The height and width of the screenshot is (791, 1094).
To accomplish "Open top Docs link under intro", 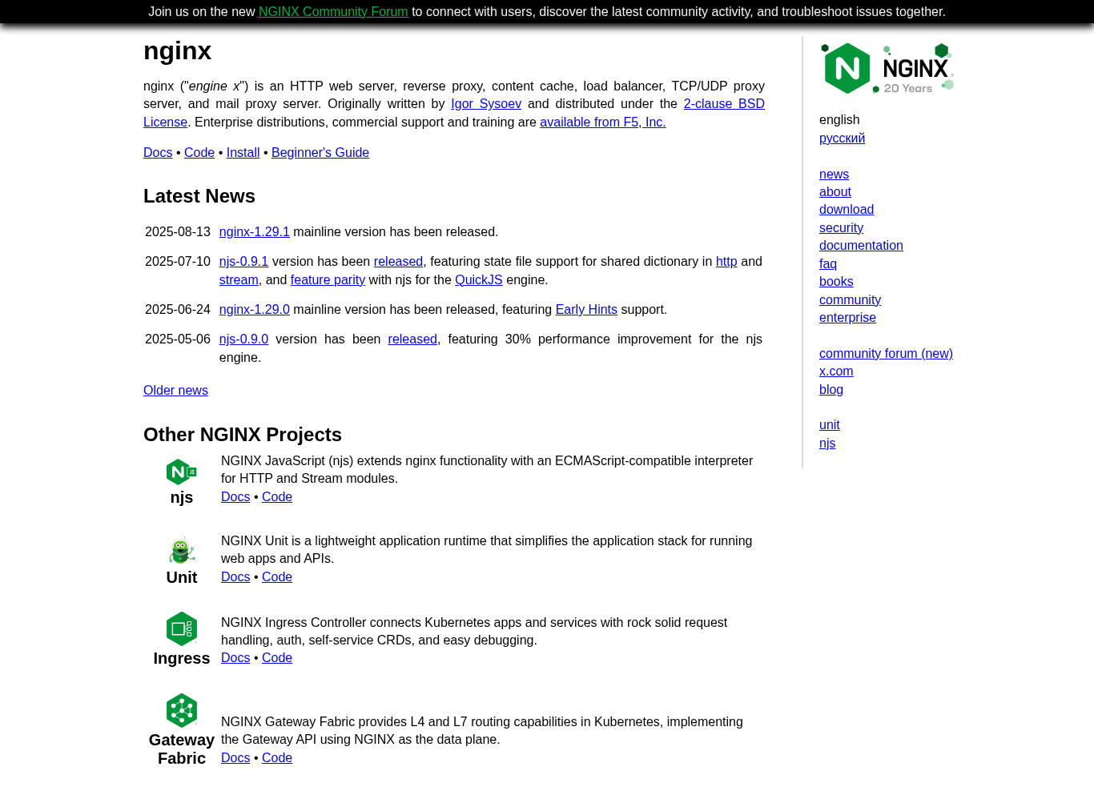I will click(158, 153).
